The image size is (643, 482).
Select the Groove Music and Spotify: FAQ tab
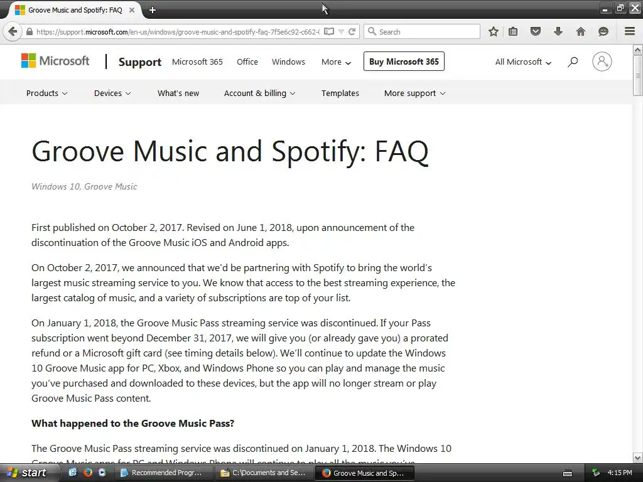click(74, 10)
